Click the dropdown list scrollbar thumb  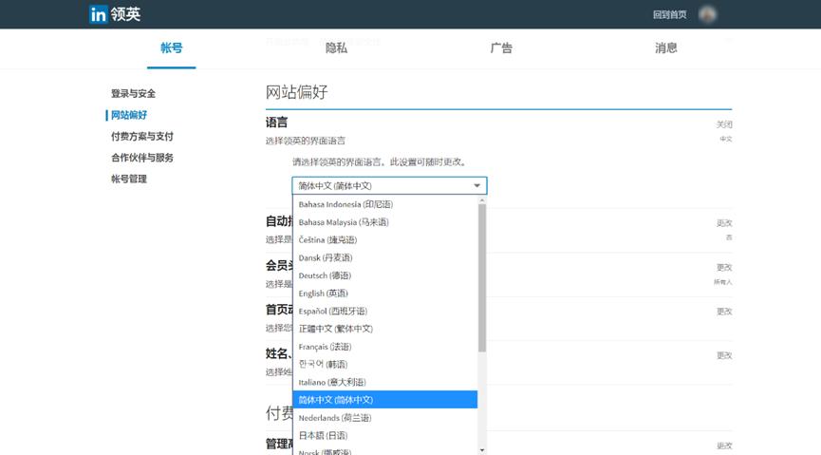tap(482, 277)
